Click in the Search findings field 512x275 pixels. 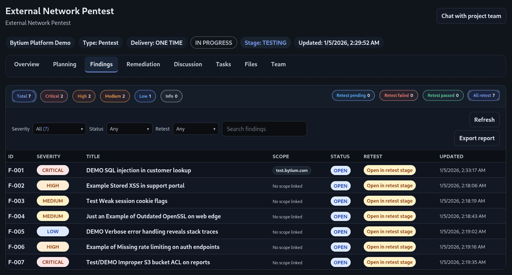[264, 129]
